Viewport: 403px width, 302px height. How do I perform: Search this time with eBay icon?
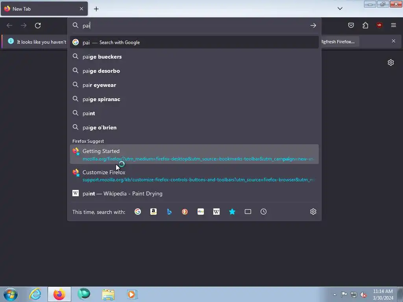(x=201, y=212)
